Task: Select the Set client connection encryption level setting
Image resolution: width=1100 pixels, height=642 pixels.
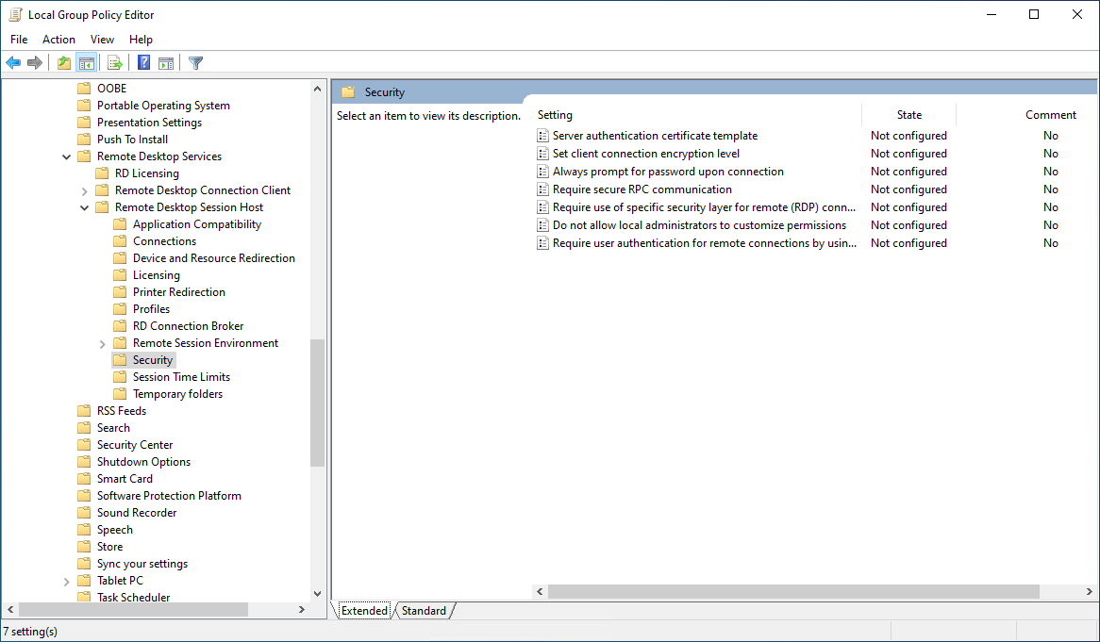Action: click(646, 153)
